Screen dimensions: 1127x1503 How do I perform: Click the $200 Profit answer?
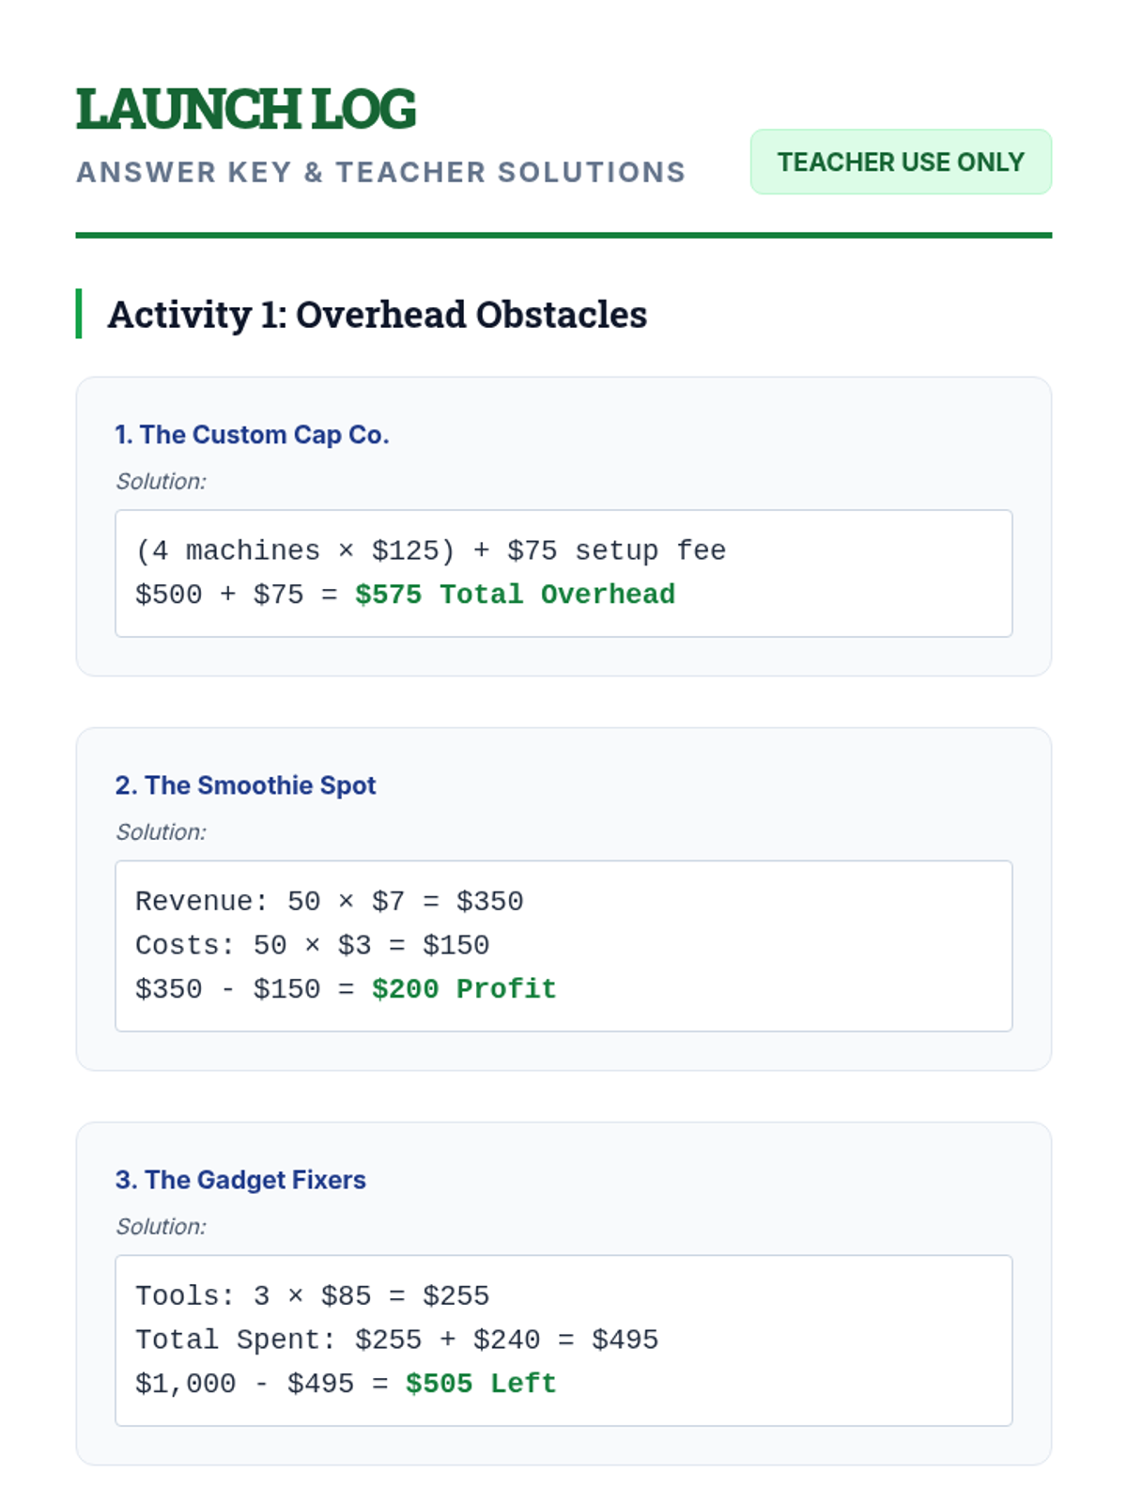464,989
